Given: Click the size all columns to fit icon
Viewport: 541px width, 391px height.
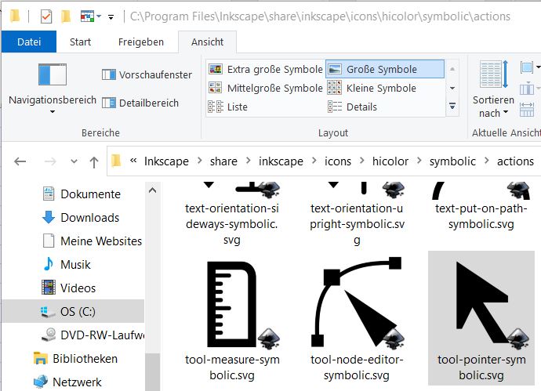Looking at the screenshot, I should 527,110.
